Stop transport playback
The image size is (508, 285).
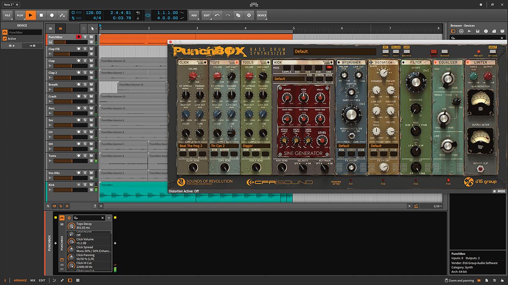point(41,15)
